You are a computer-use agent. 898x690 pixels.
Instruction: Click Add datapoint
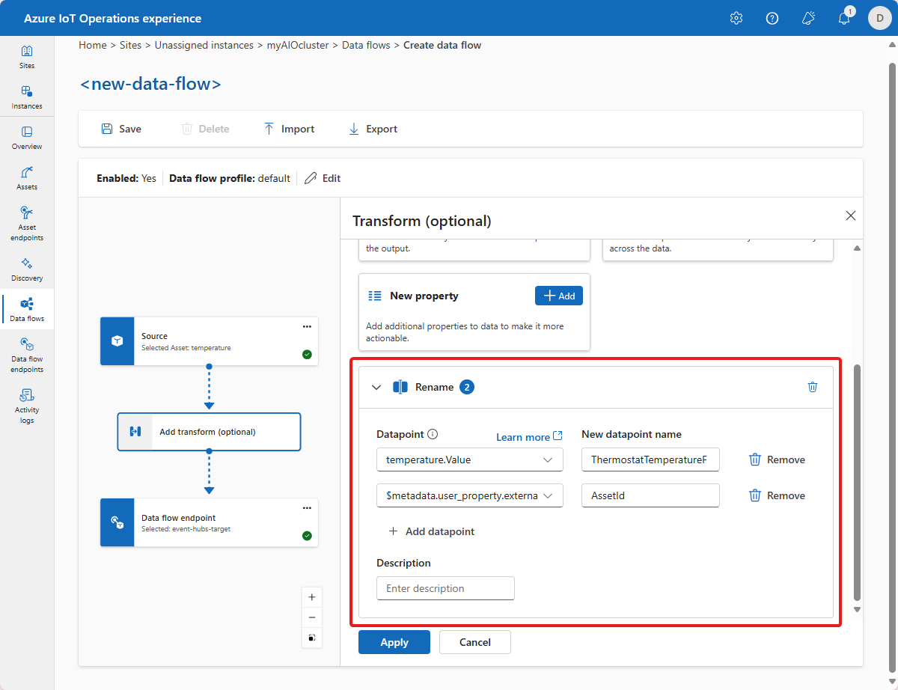(432, 531)
